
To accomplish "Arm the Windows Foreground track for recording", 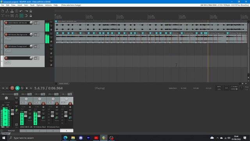I will click(x=6, y=46).
